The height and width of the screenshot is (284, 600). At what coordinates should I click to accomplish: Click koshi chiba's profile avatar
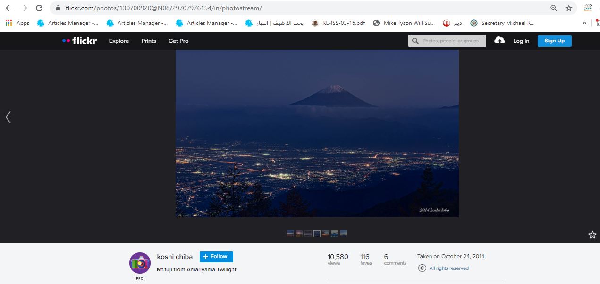pos(140,263)
